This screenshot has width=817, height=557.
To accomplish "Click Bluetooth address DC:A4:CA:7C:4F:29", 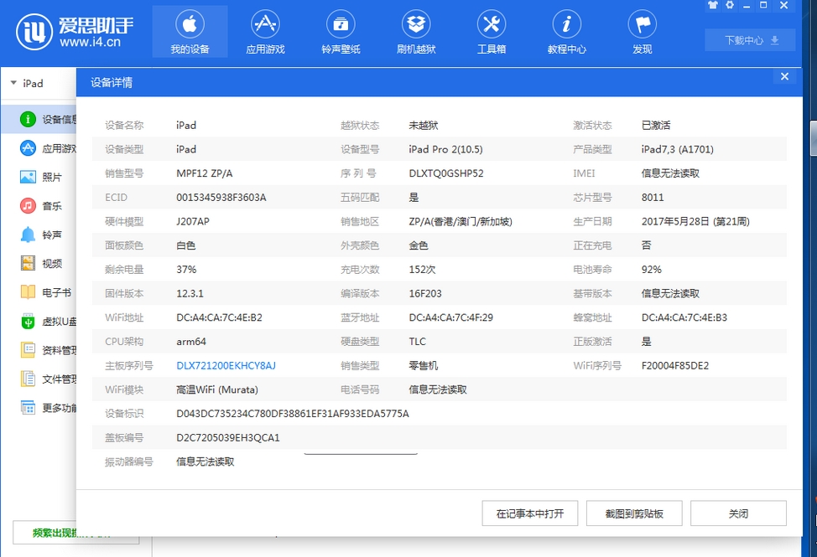I will tap(450, 317).
